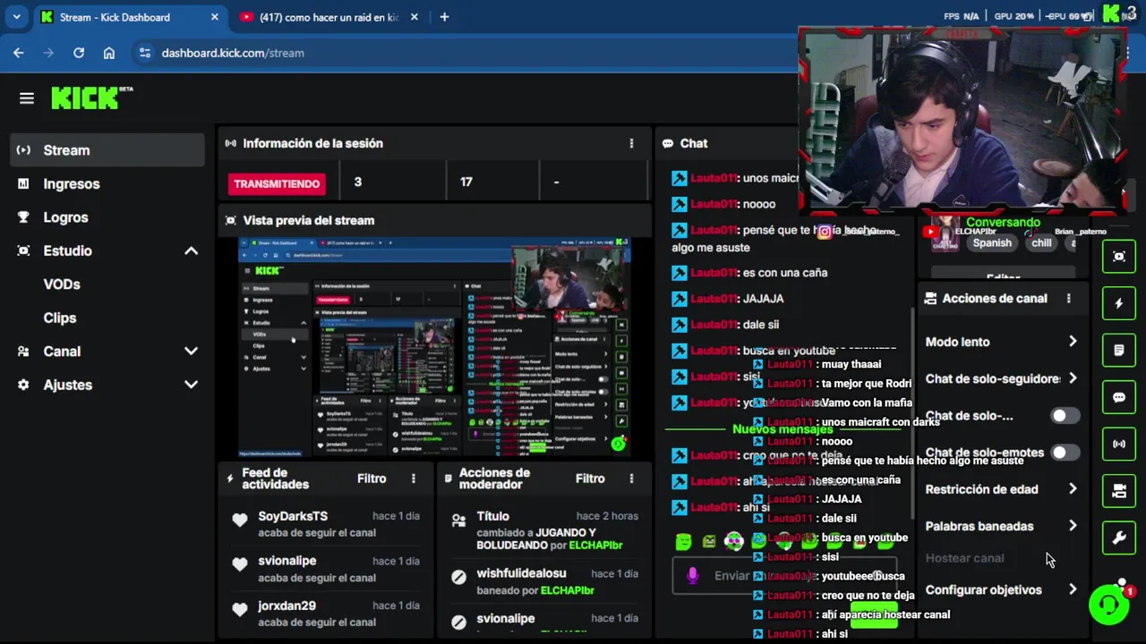Click the lightning bolt sidebar icon
Image resolution: width=1146 pixels, height=644 pixels.
coord(1119,303)
